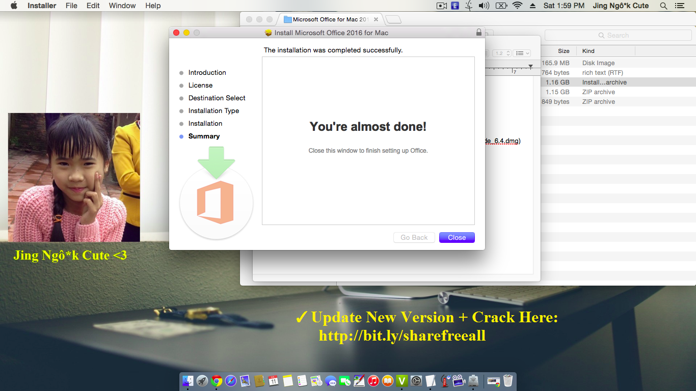Sort Finder list by Kind column

pyautogui.click(x=606, y=51)
